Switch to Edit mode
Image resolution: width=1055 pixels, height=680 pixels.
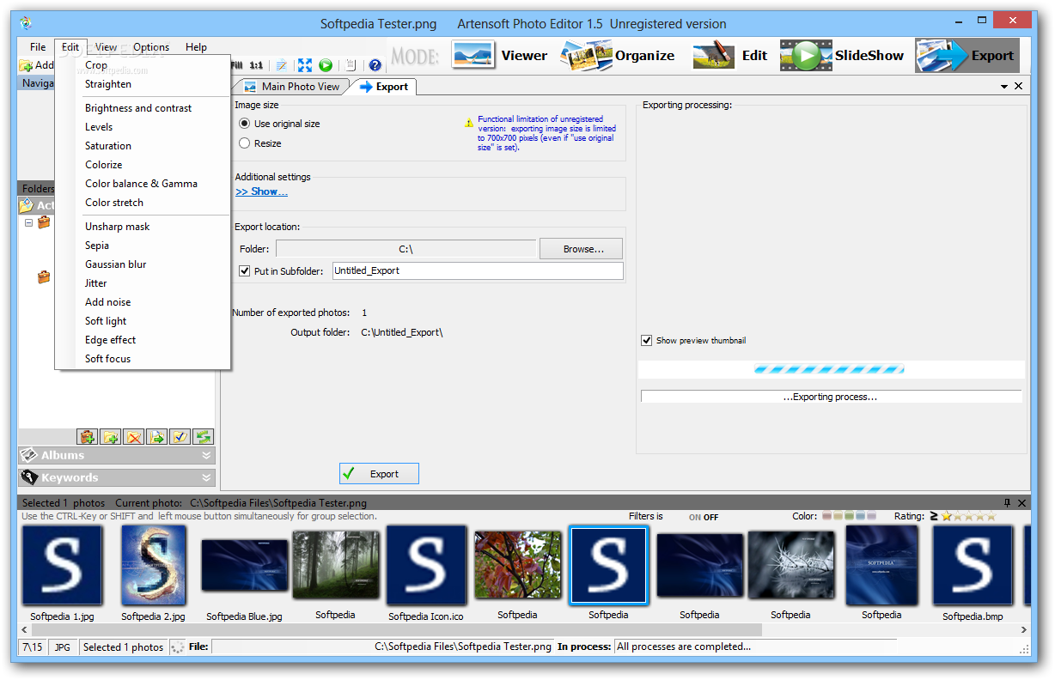point(729,56)
